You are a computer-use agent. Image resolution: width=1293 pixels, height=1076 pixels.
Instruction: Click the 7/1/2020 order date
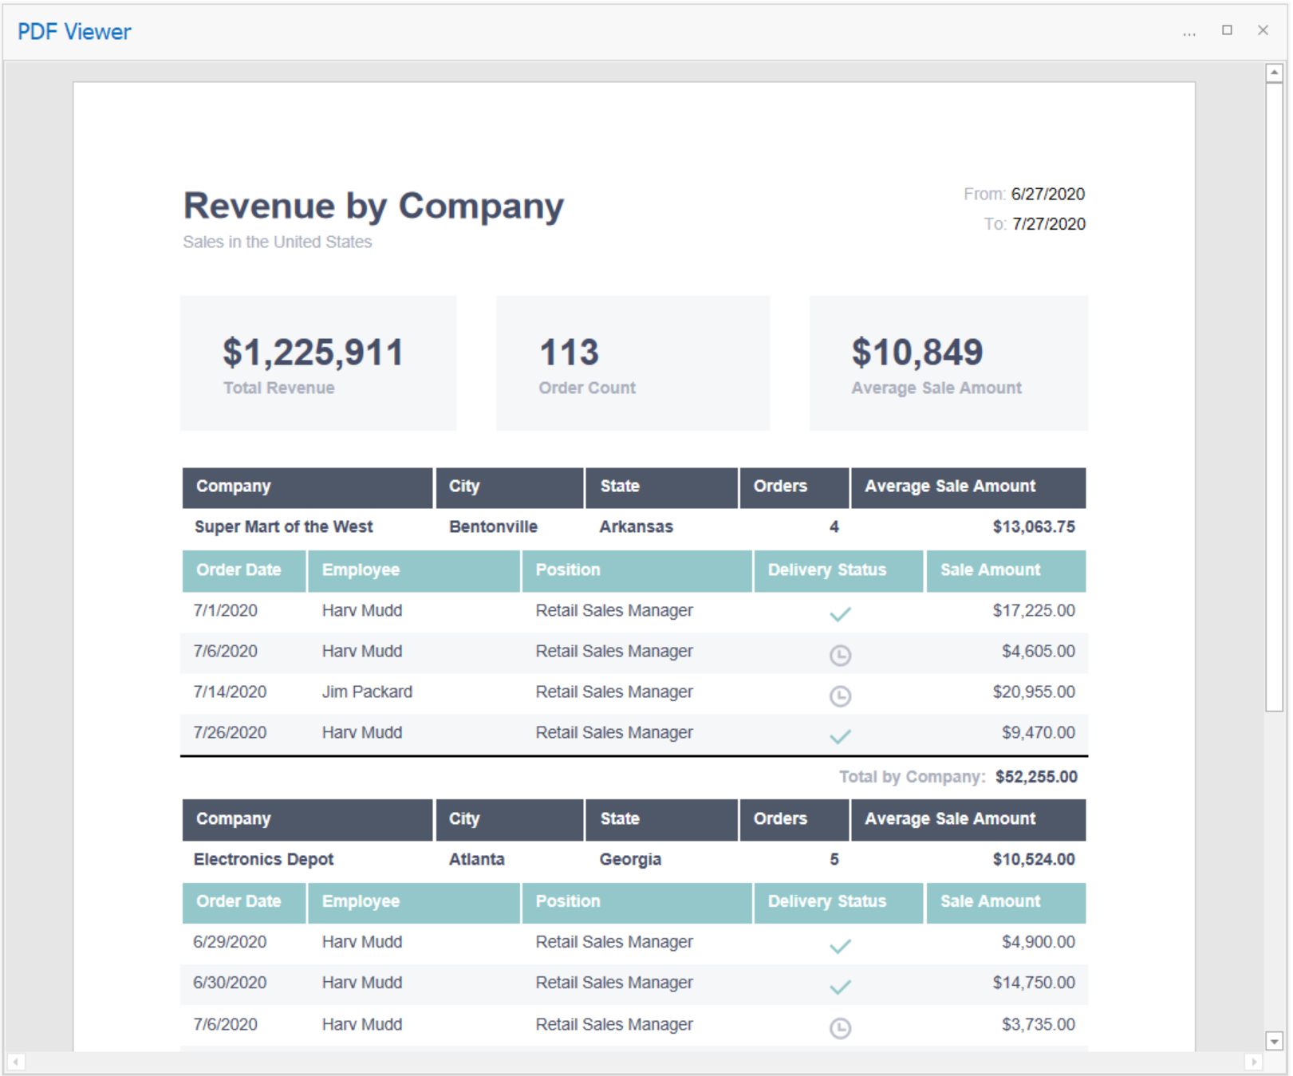[x=225, y=610]
